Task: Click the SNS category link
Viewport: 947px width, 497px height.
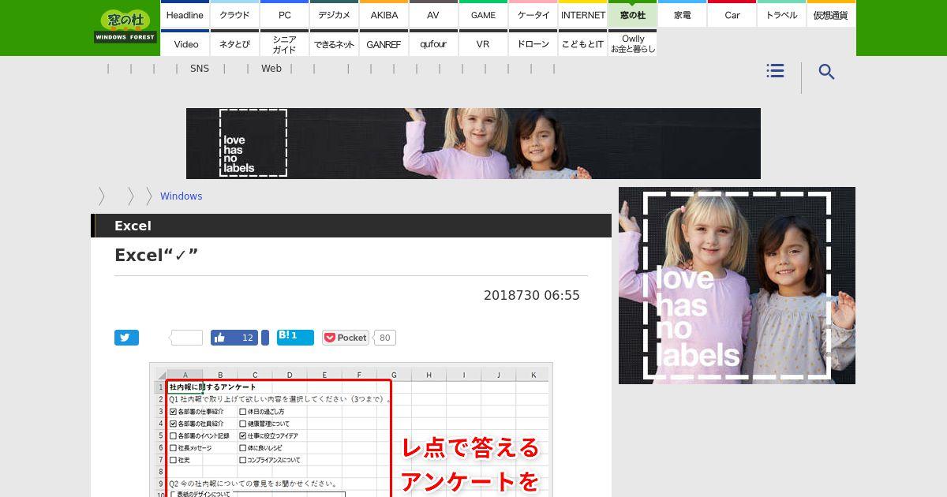Action: click(x=200, y=69)
